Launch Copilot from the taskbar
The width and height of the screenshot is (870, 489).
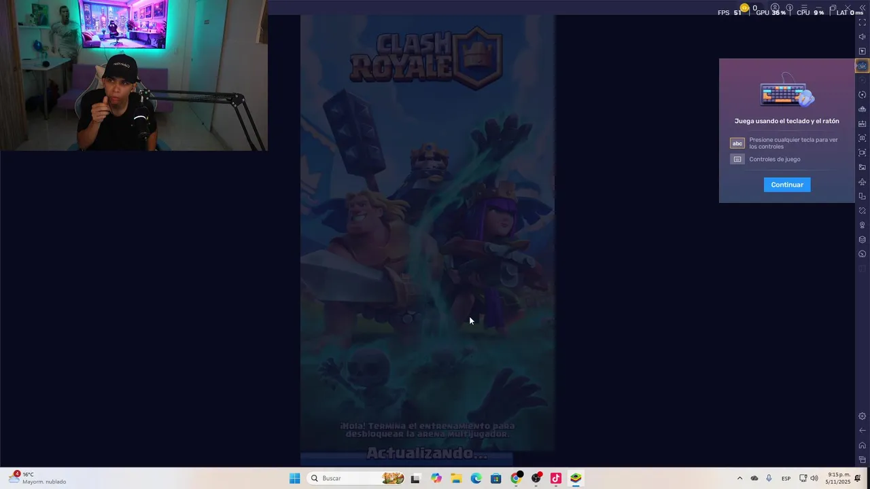tap(436, 478)
